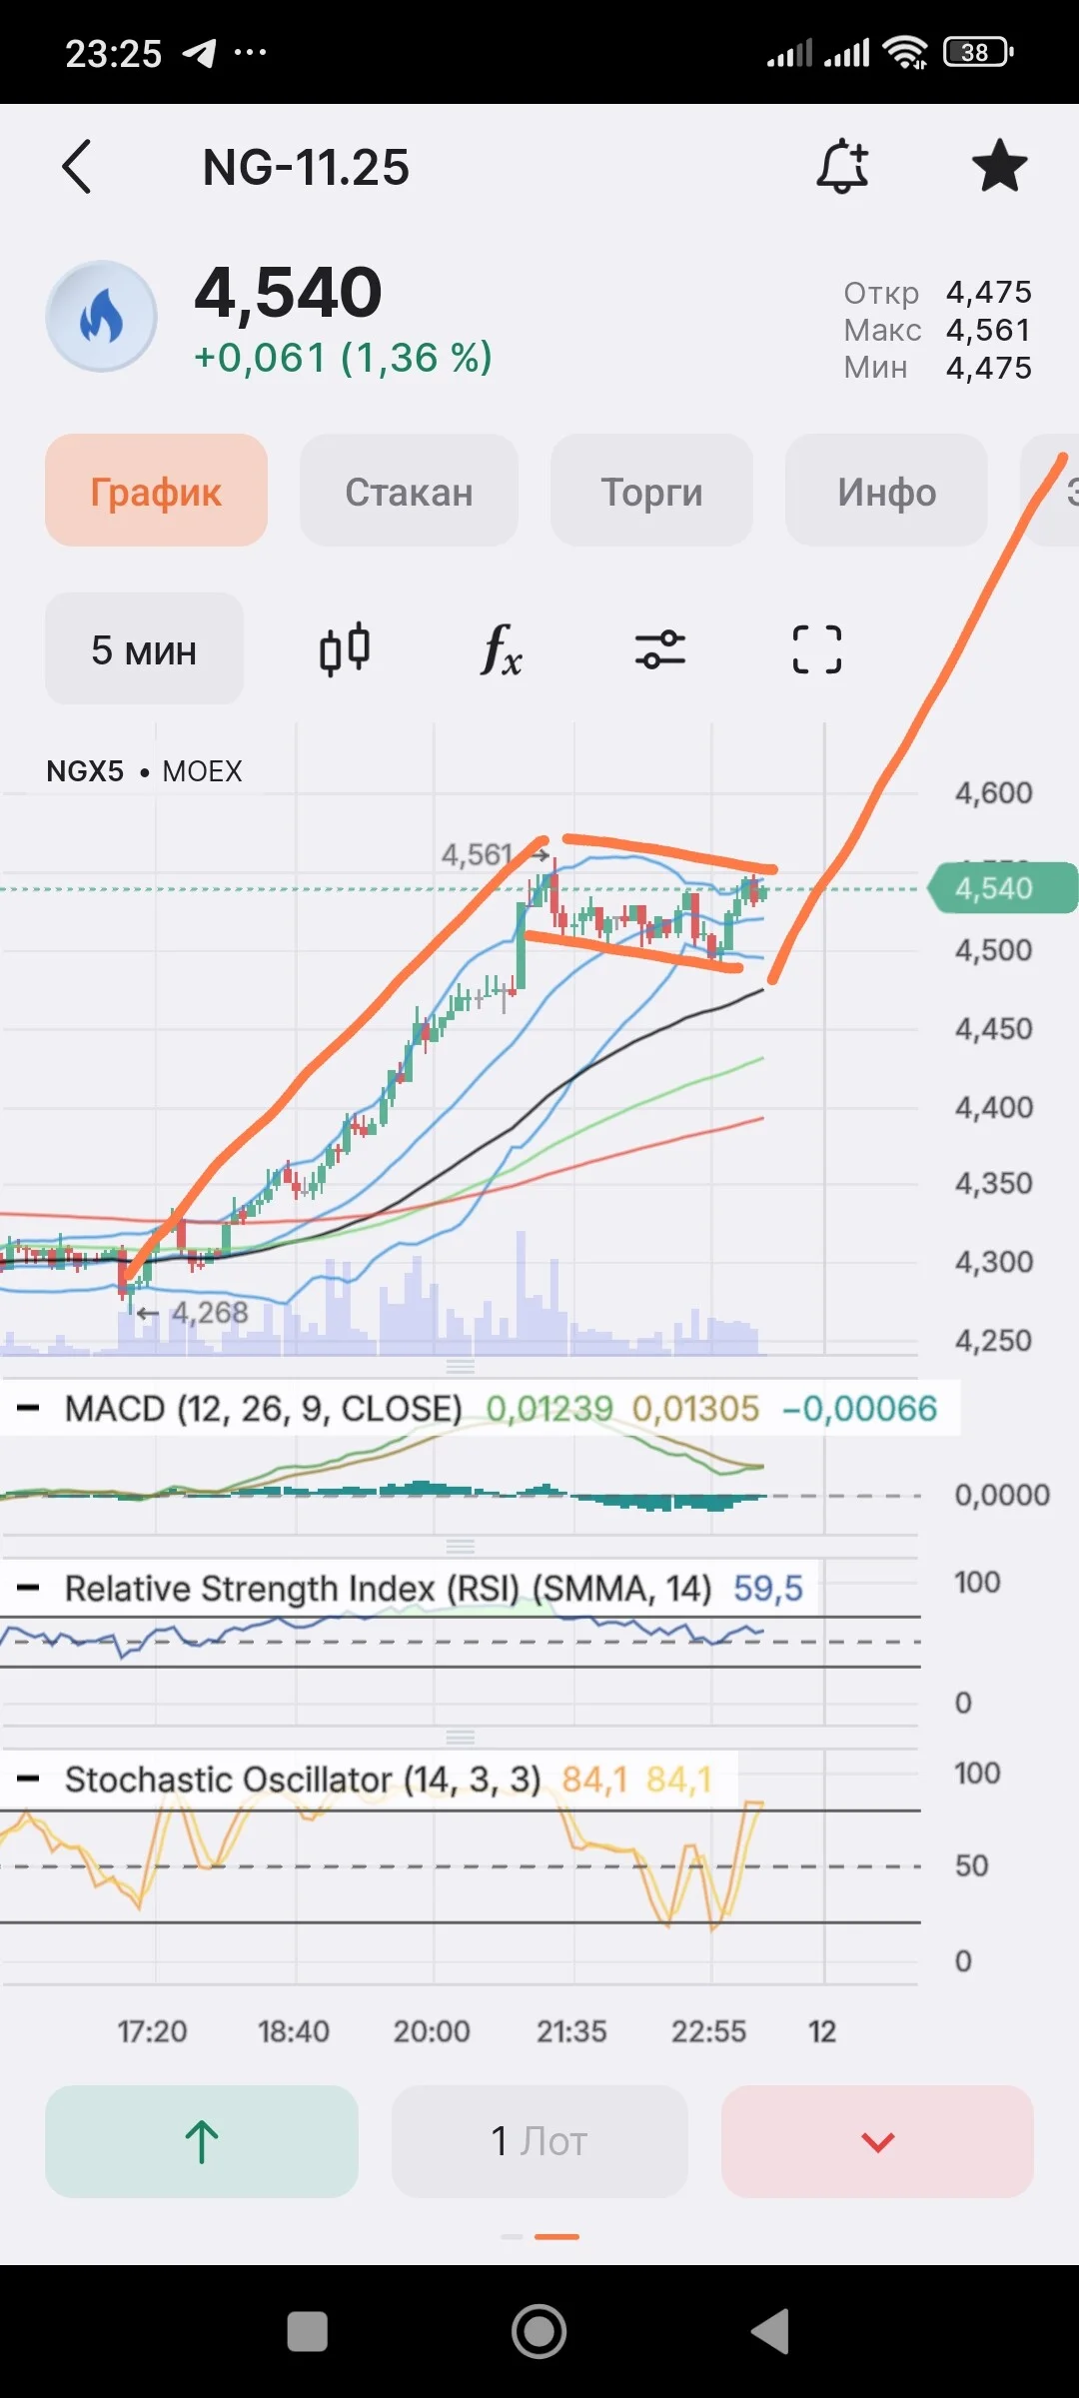Grab the divider handle above Stochastic panel

460,1738
